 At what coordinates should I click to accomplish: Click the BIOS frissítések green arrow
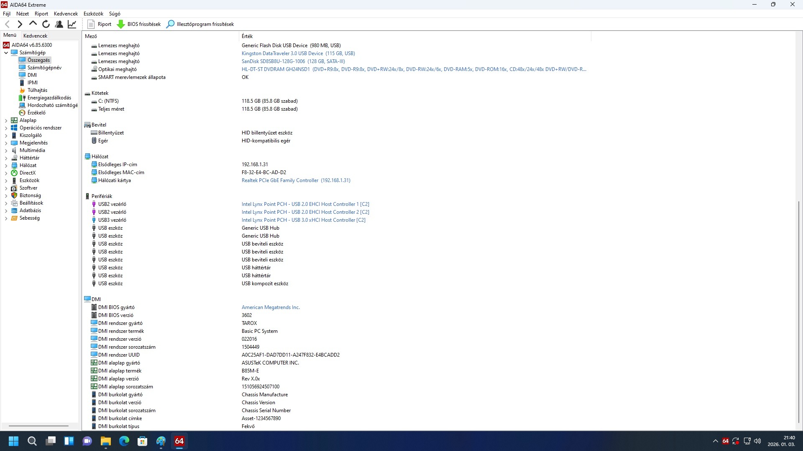(121, 24)
